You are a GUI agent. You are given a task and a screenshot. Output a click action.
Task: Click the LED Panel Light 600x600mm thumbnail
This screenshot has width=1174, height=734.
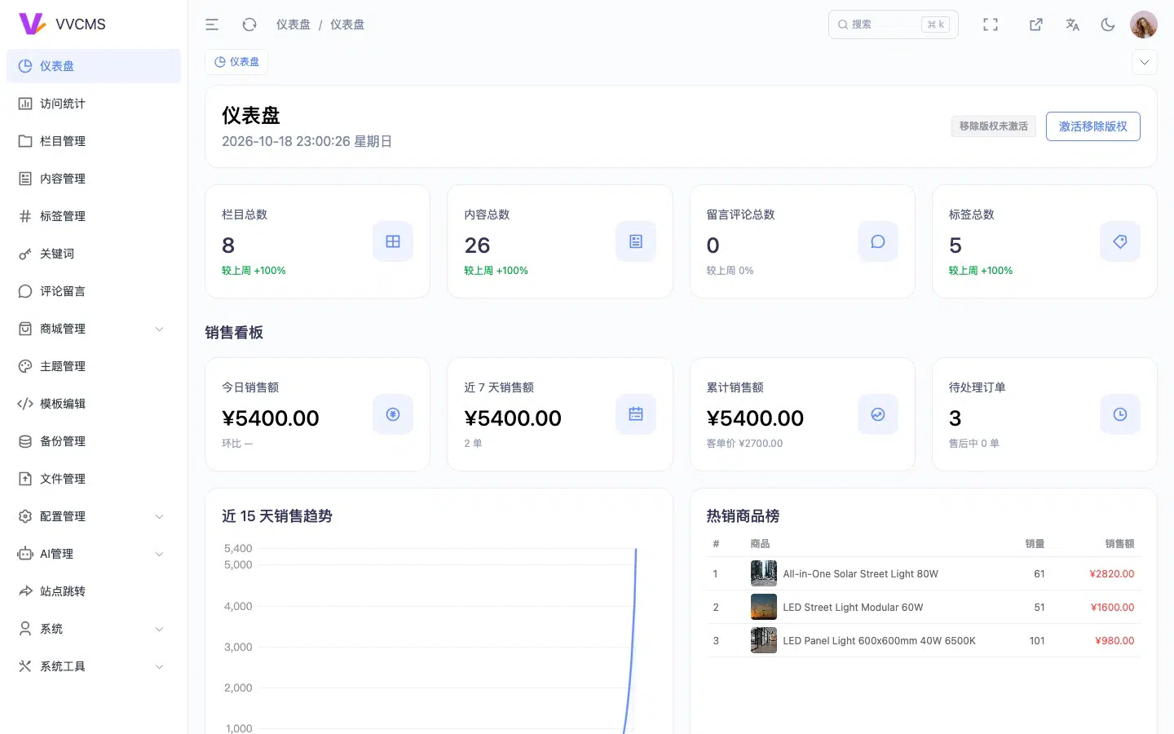[x=764, y=640]
